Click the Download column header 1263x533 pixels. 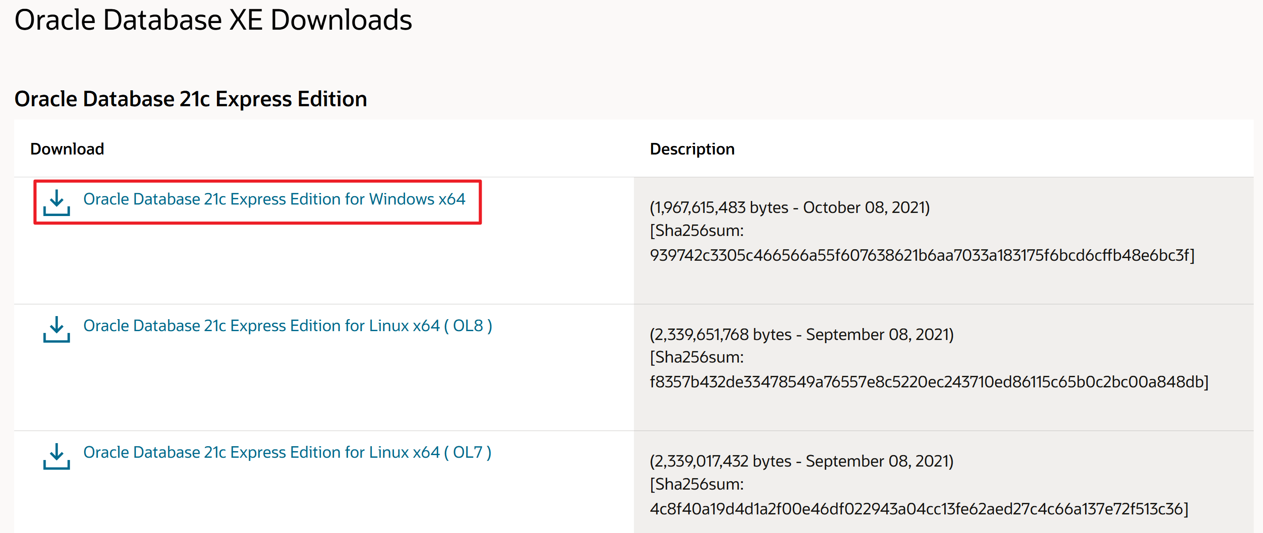pyautogui.click(x=67, y=149)
